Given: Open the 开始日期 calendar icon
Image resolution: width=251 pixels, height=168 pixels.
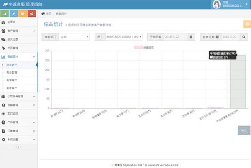Looking at the screenshot, I should [x=191, y=37].
